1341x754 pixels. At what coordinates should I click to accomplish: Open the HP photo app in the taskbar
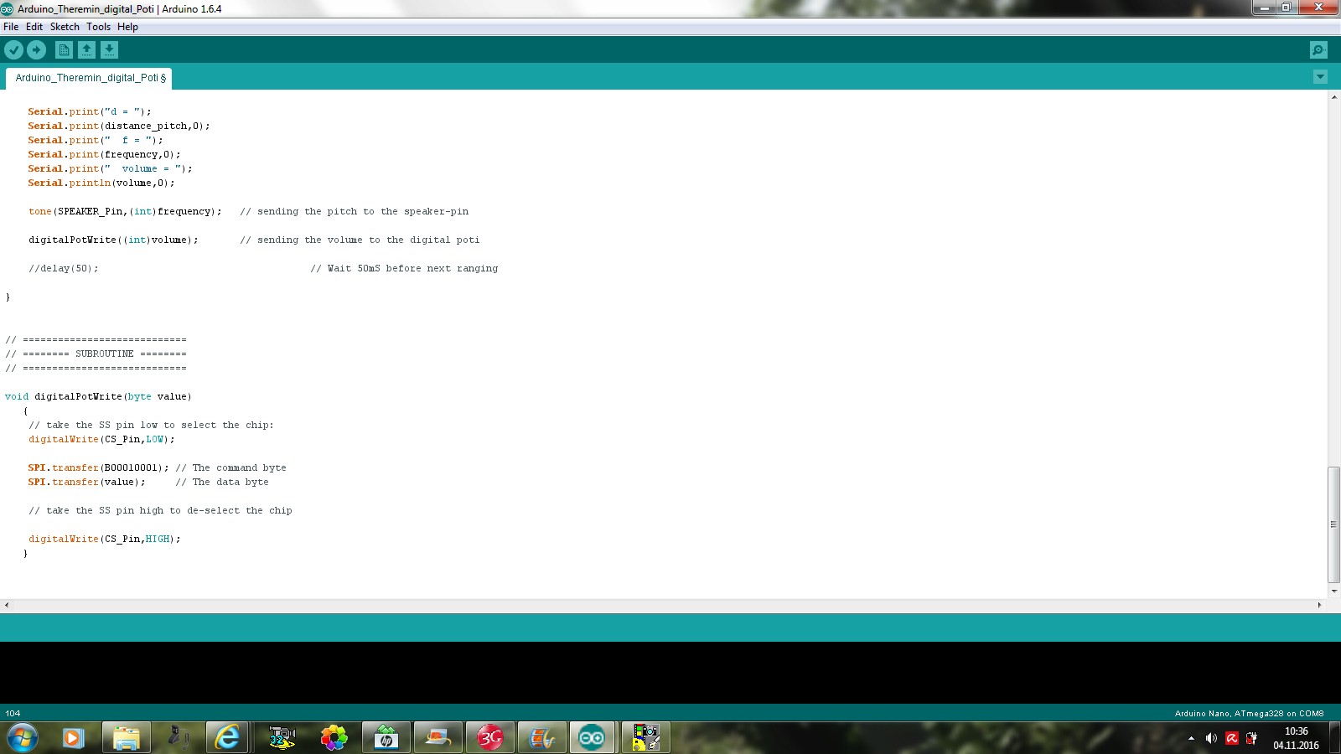coord(386,738)
